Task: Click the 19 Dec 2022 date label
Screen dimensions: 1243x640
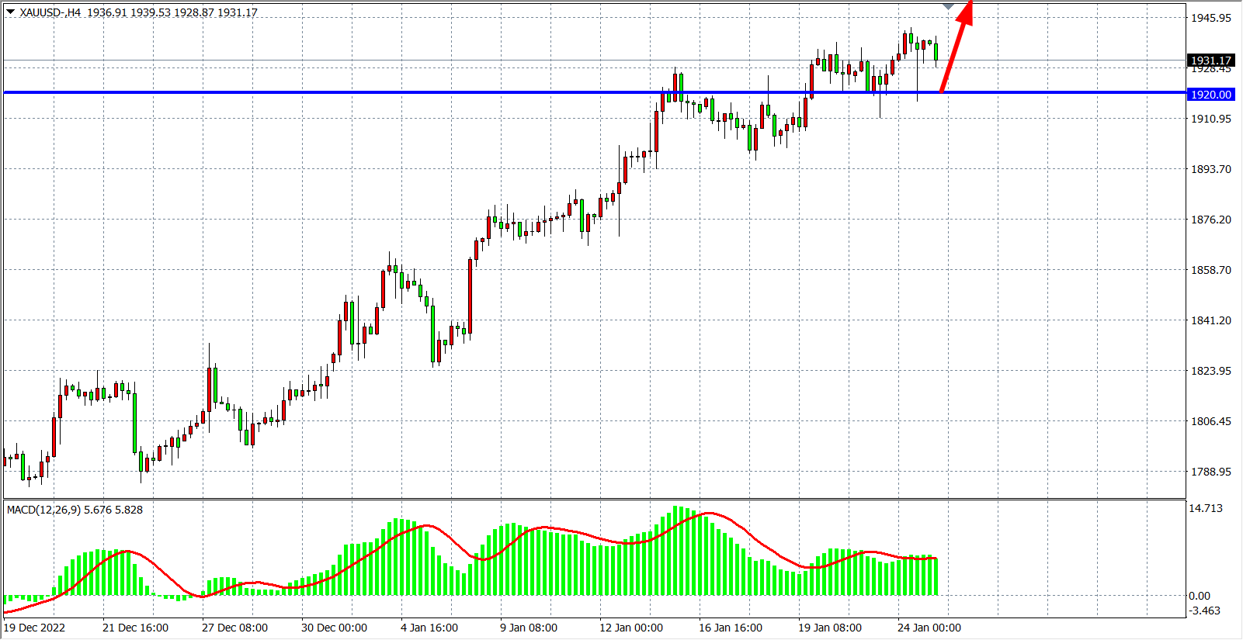Action: [x=35, y=628]
